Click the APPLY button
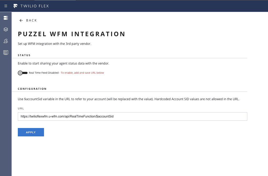The width and height of the screenshot is (268, 176). tap(31, 132)
